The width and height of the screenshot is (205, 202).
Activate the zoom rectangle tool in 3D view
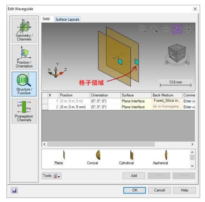pyautogui.click(x=143, y=29)
